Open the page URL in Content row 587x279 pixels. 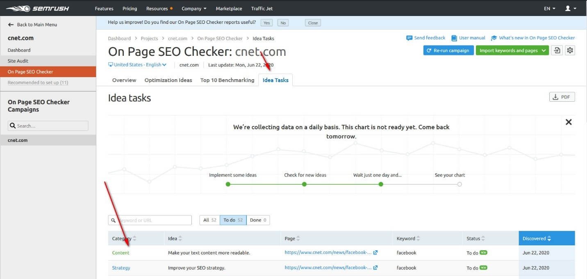click(x=328, y=253)
